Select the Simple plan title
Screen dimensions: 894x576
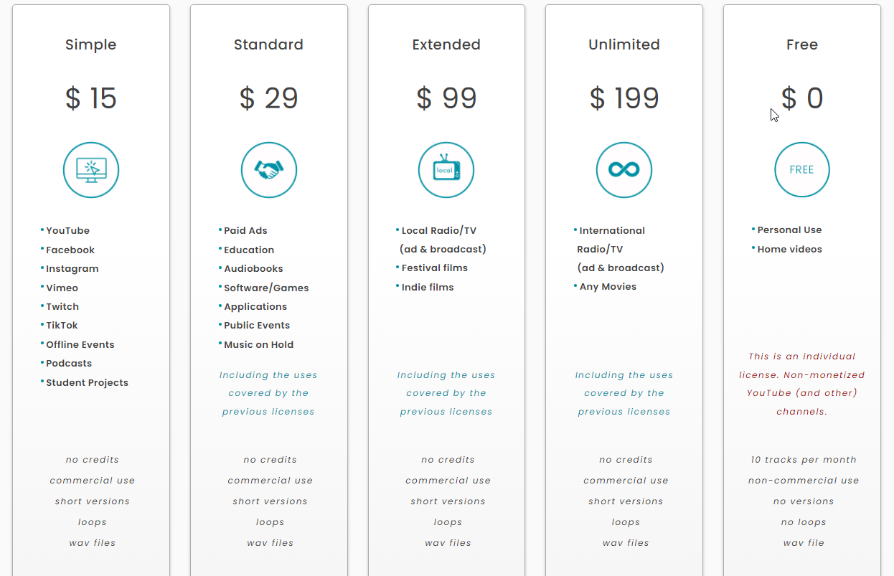91,44
